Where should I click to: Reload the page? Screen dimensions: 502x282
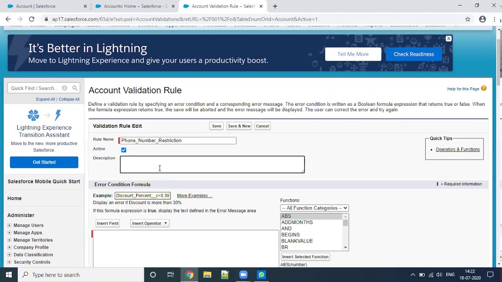pyautogui.click(x=31, y=19)
